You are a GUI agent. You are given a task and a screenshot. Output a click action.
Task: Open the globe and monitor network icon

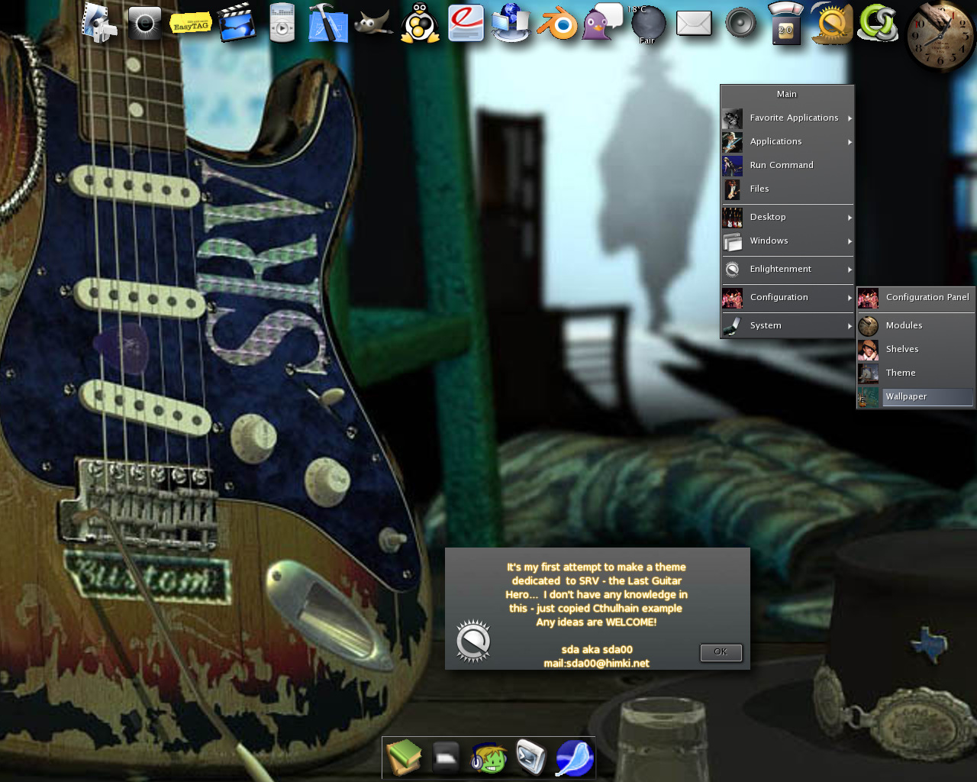pos(511,23)
